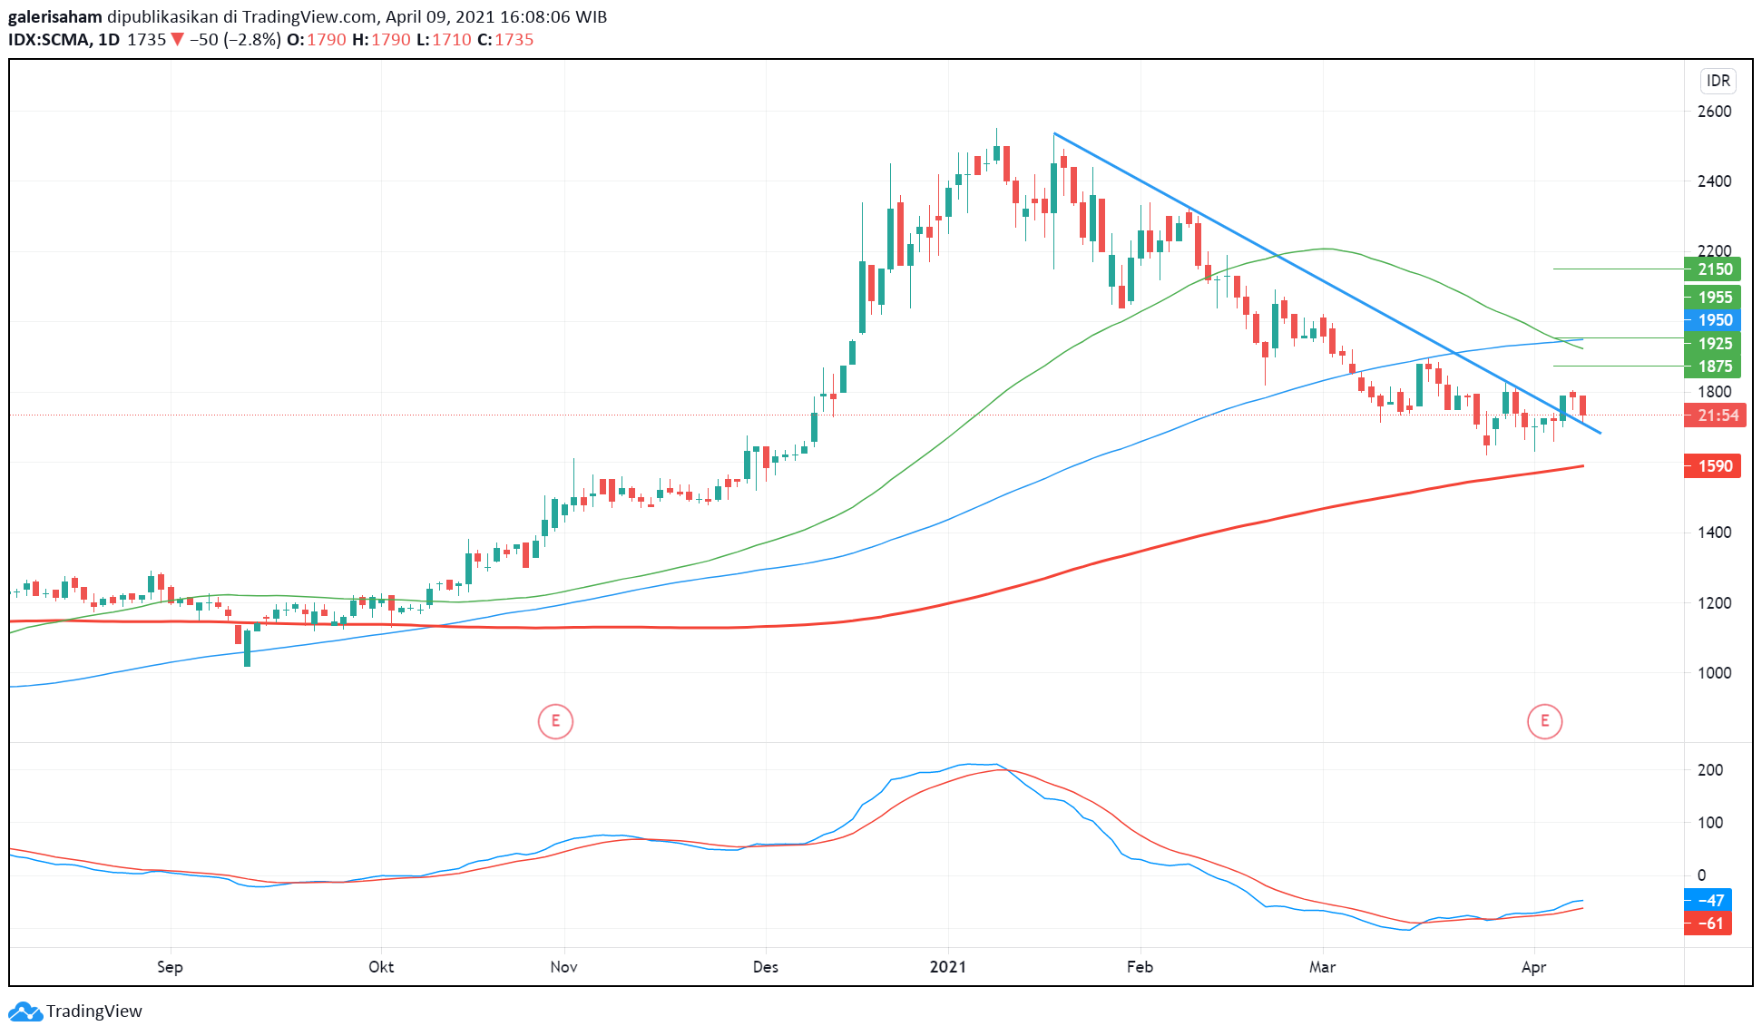
Task: Open the TradingView logo link
Action: point(75,1011)
